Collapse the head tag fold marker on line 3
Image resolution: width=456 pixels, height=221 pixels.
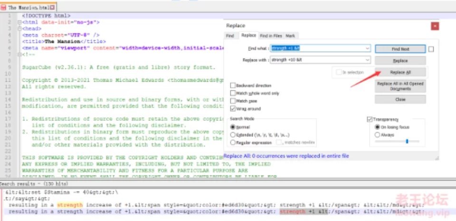pyautogui.click(x=19, y=29)
